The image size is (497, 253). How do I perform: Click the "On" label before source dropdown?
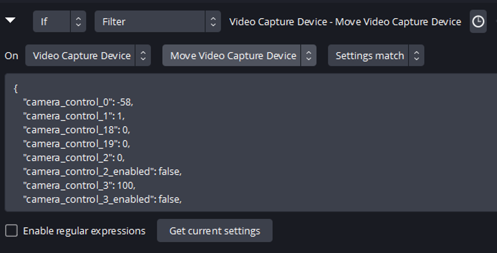[12, 56]
